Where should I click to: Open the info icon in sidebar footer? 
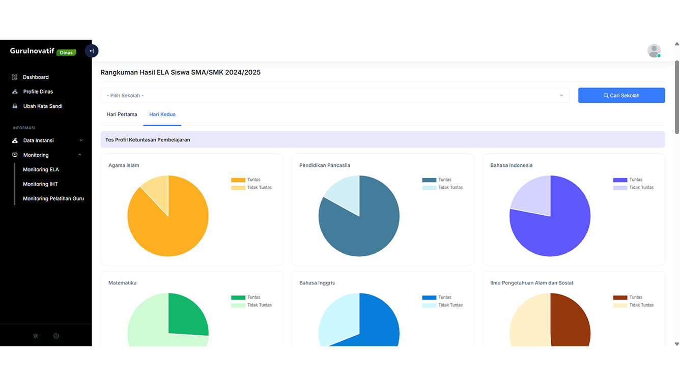pos(56,336)
